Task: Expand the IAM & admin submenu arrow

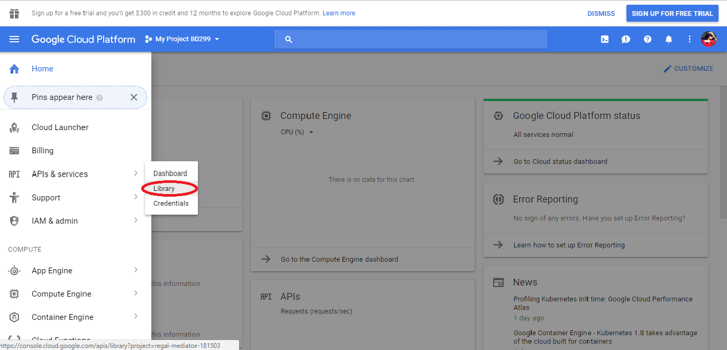Action: 135,220
